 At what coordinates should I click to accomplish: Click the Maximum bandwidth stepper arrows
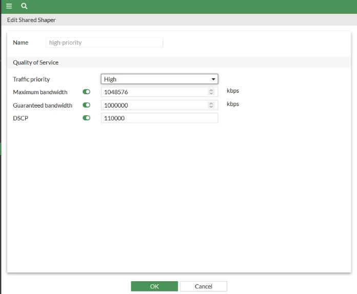[211, 92]
